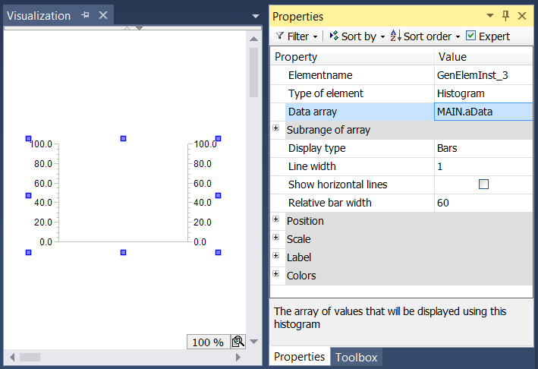This screenshot has width=538, height=369.
Task: Click the horizontal scrollbar thumb in Visualization
Action: point(30,358)
